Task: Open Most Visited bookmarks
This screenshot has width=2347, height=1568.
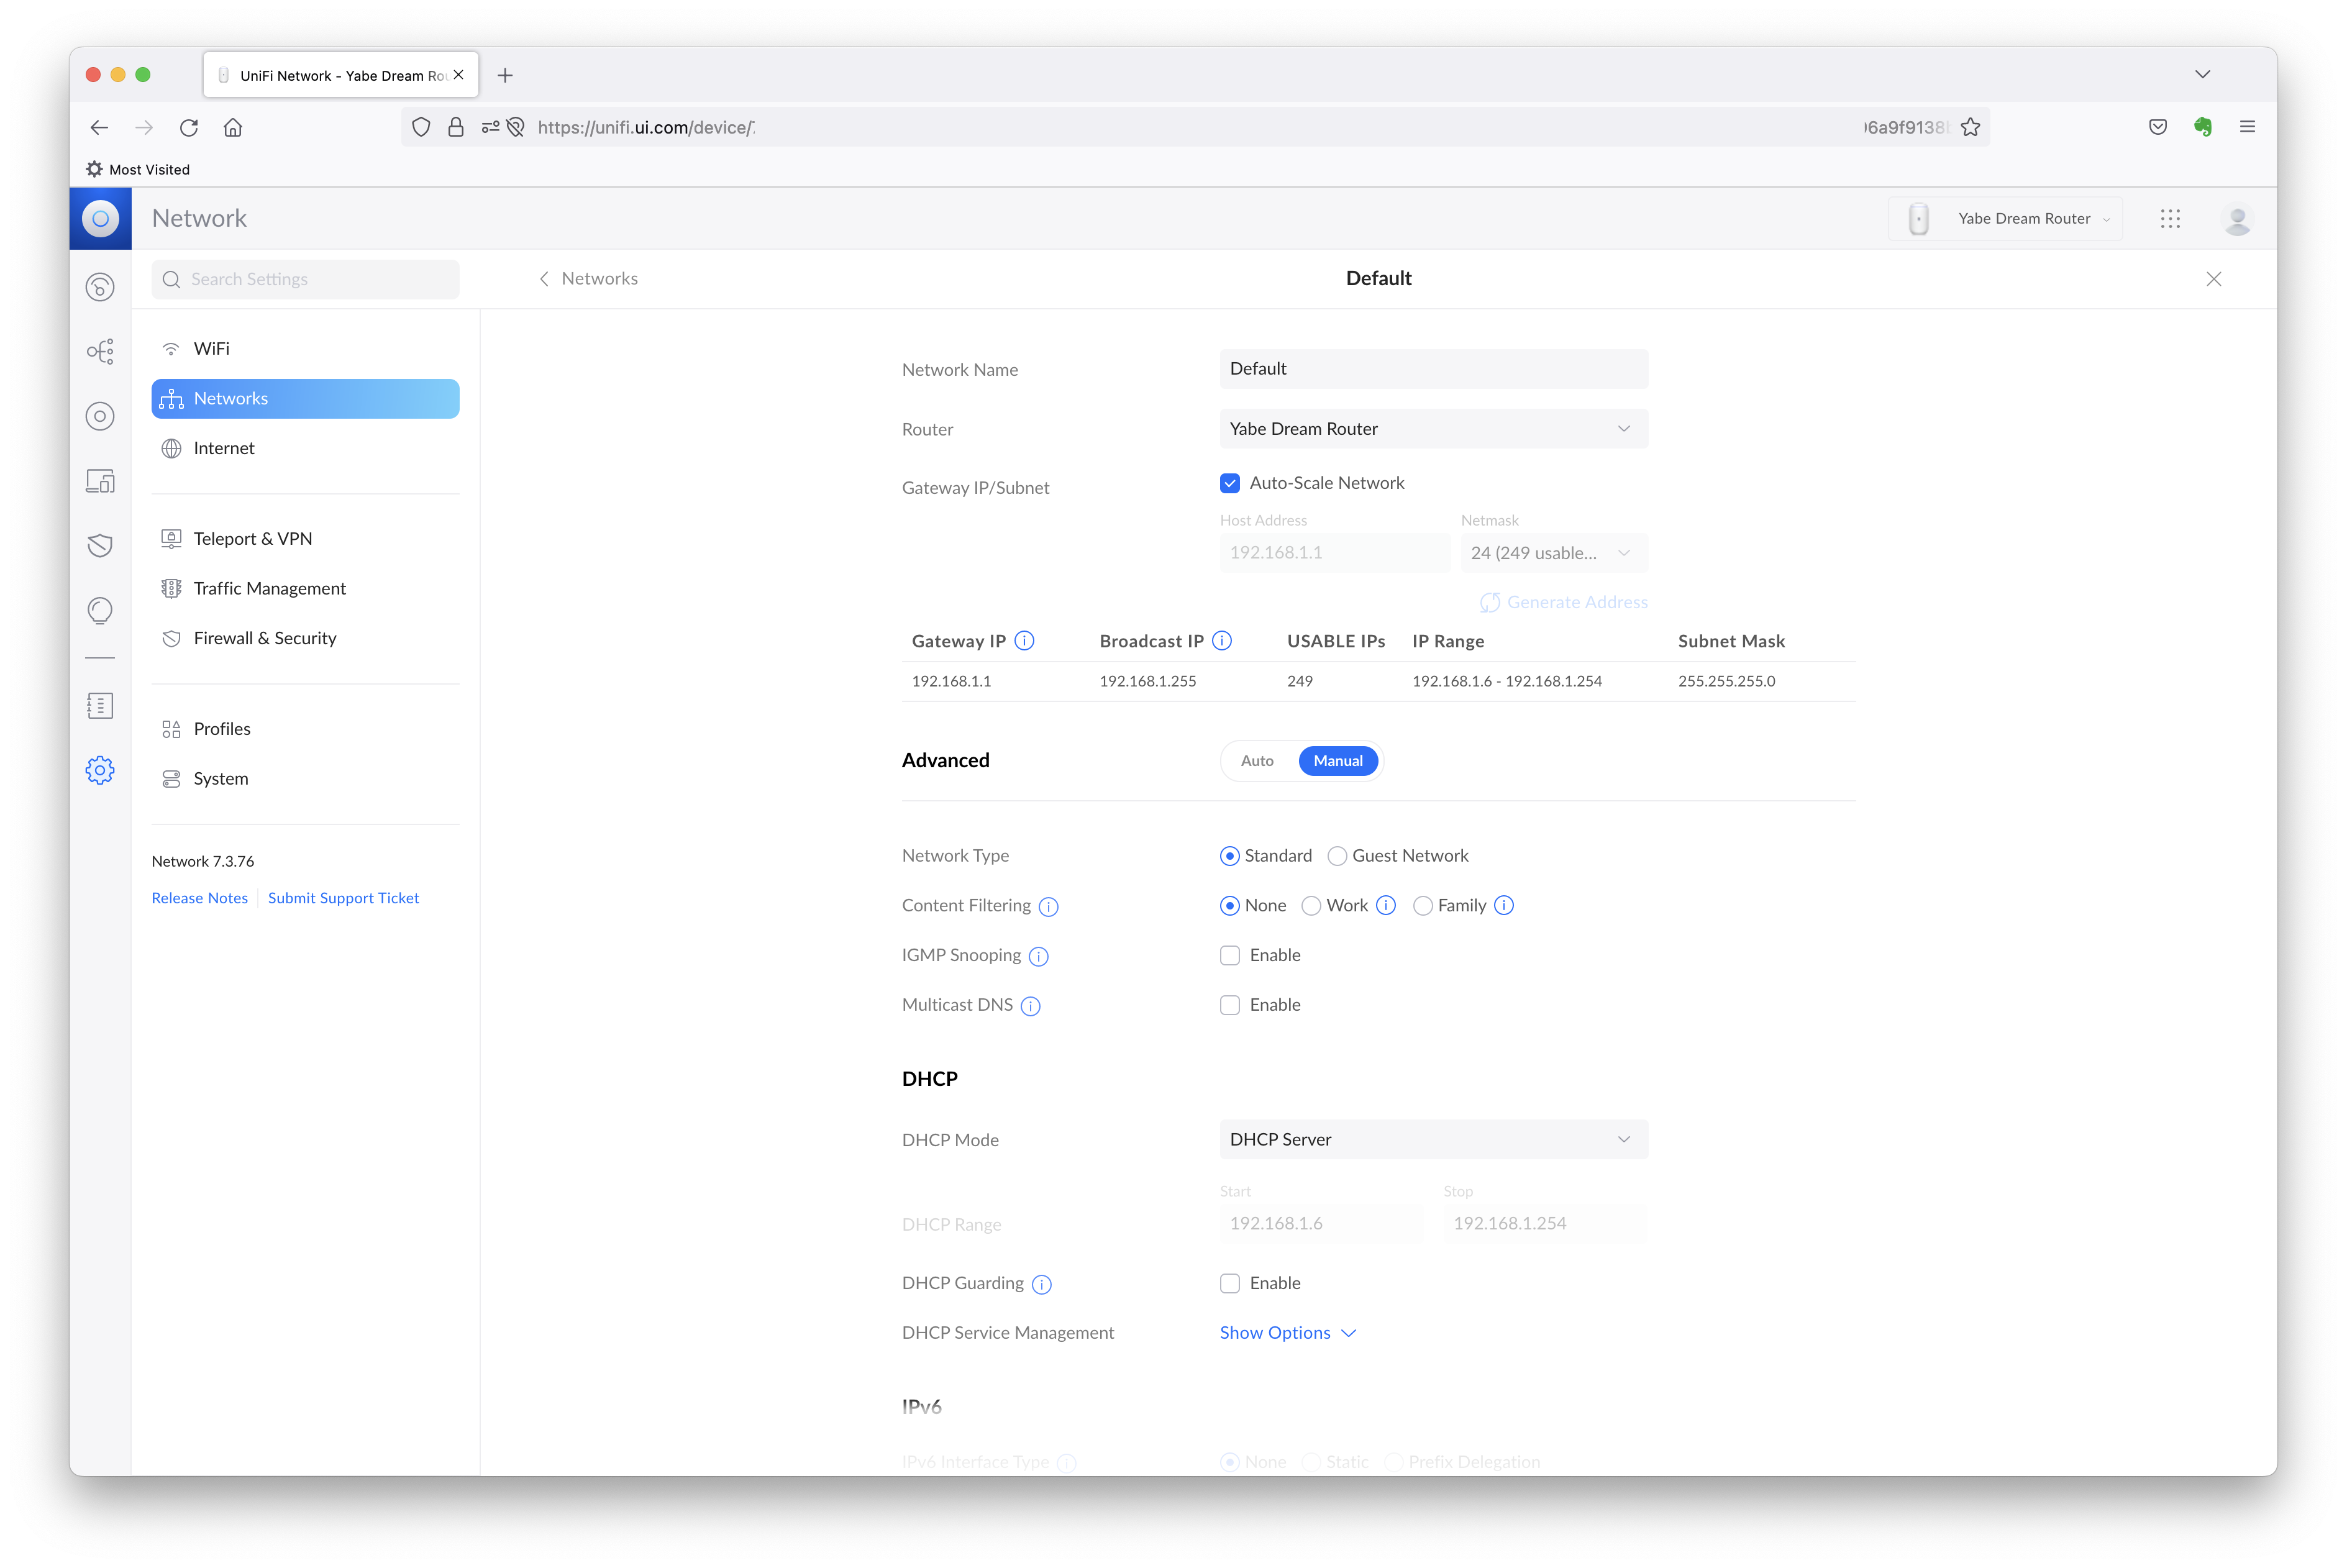Action: tap(138, 169)
